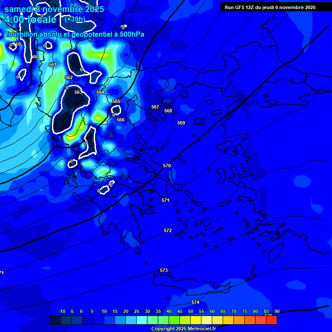Click the 561 contour label
The width and height of the screenshot is (332, 332).
pyautogui.click(x=53, y=64)
